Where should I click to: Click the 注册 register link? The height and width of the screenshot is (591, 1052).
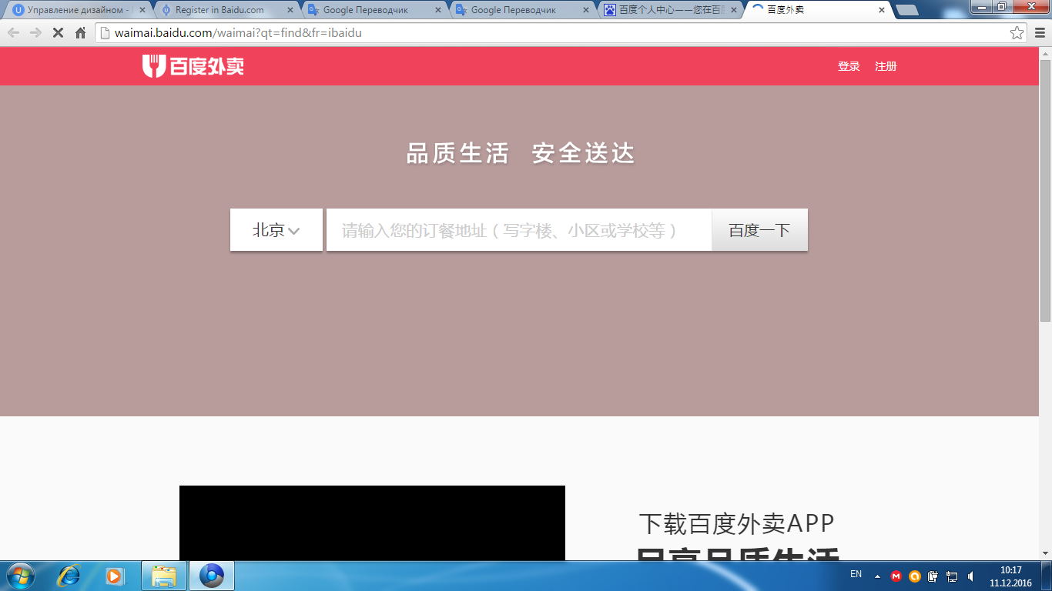(x=886, y=66)
